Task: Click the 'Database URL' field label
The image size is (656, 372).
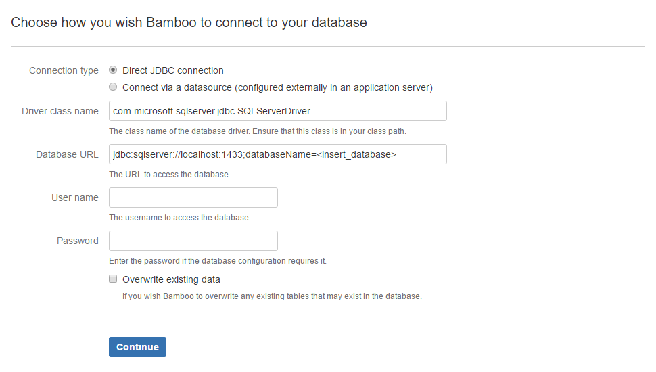Action: (67, 154)
